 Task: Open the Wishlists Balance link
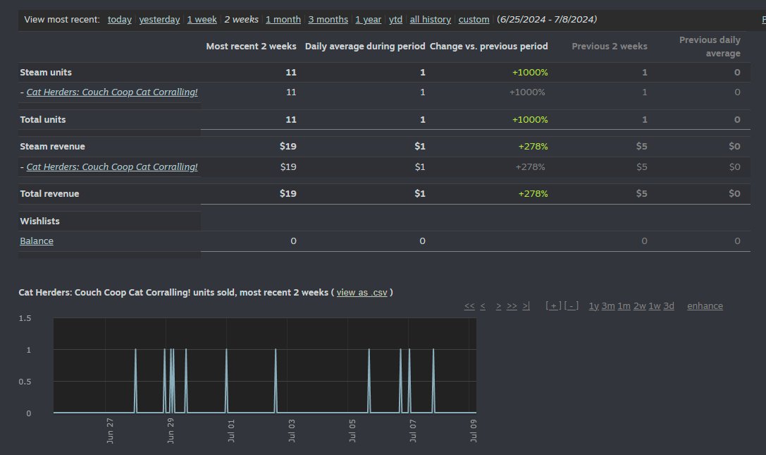(x=37, y=241)
